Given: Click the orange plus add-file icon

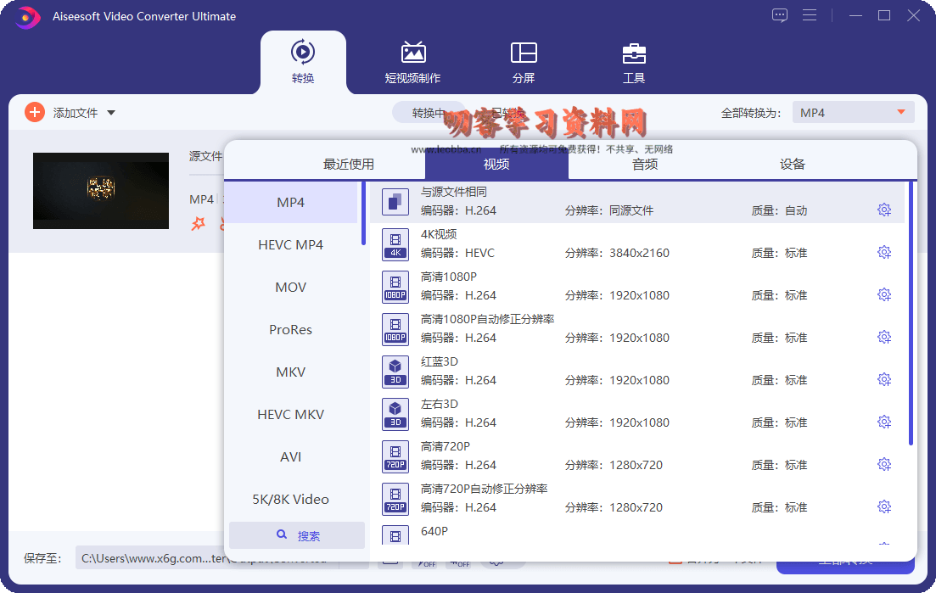Looking at the screenshot, I should (35, 112).
